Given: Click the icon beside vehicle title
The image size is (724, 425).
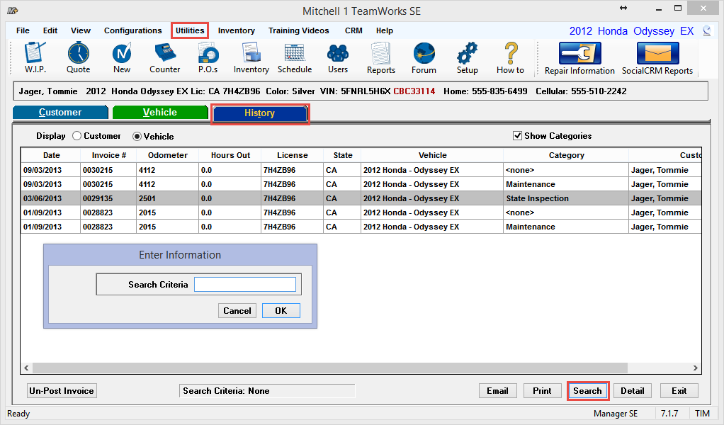Looking at the screenshot, I should (x=707, y=31).
